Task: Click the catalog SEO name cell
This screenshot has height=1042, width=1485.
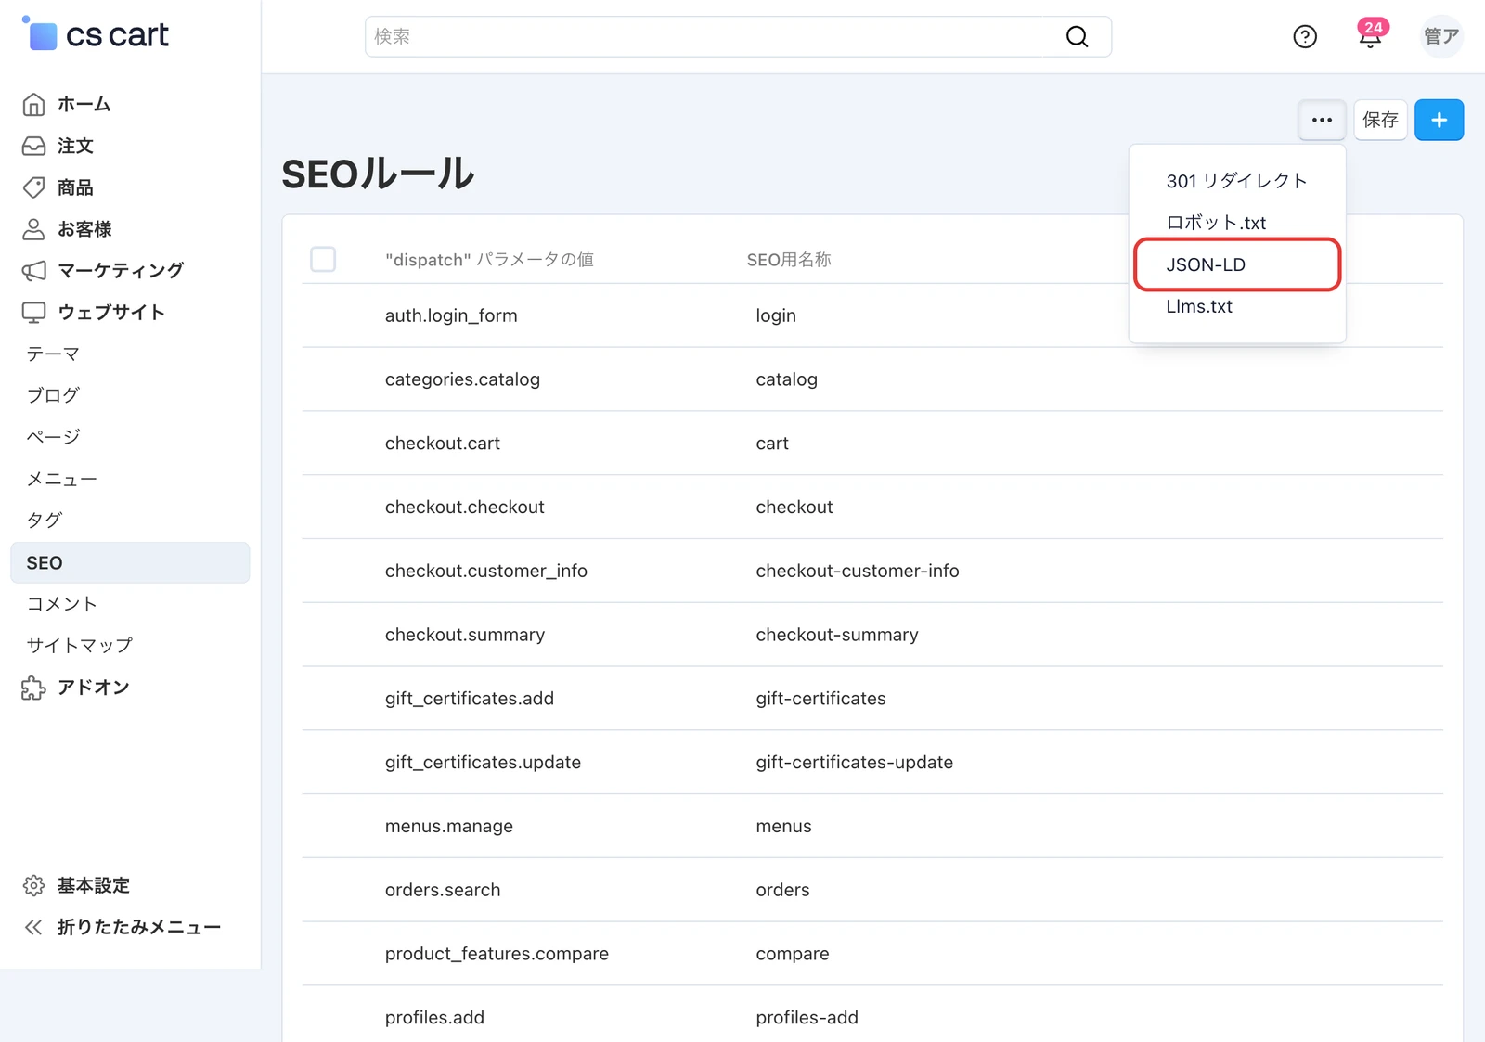Action: coord(786,379)
